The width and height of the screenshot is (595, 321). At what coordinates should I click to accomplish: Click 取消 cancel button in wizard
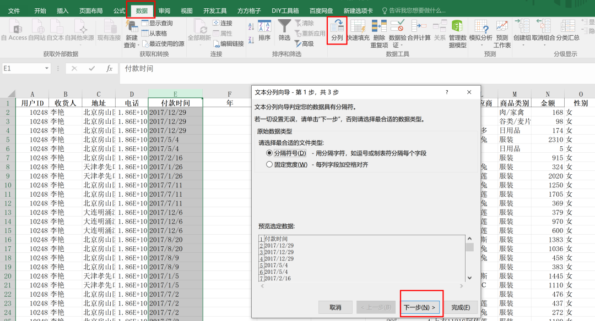pos(336,307)
